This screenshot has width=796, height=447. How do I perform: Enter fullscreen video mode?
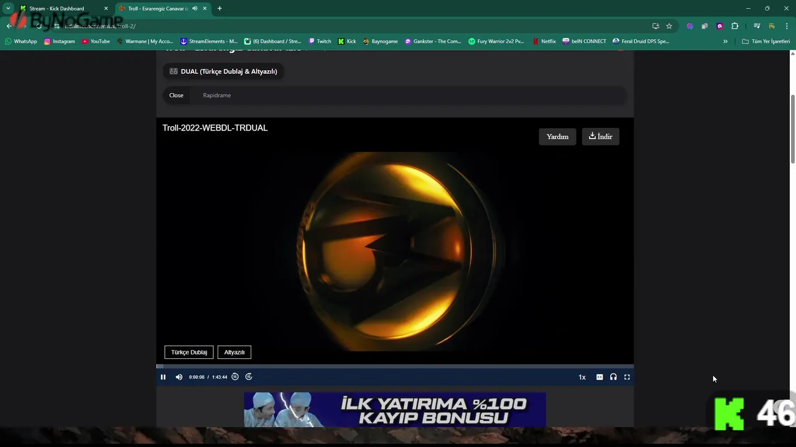[627, 377]
